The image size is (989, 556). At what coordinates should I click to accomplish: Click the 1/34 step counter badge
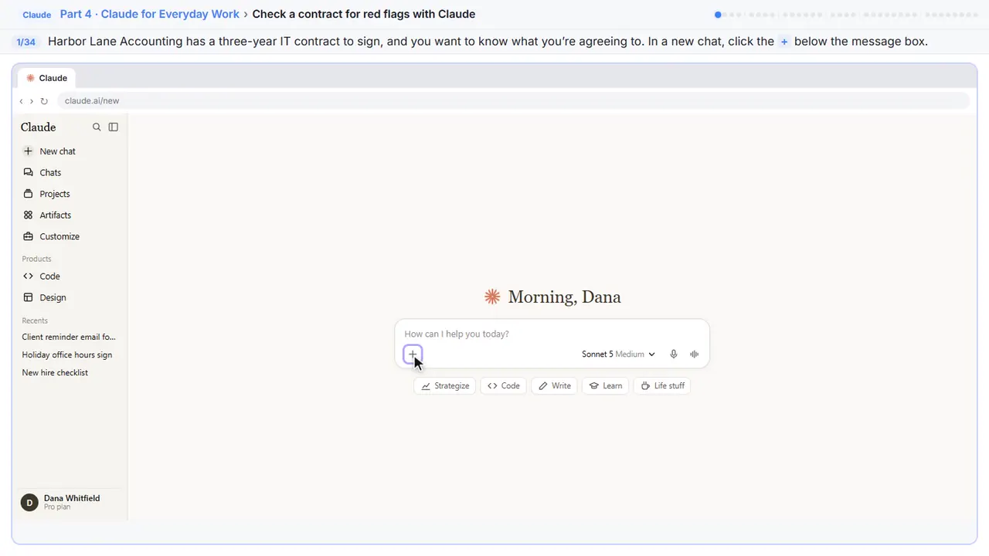click(x=26, y=42)
